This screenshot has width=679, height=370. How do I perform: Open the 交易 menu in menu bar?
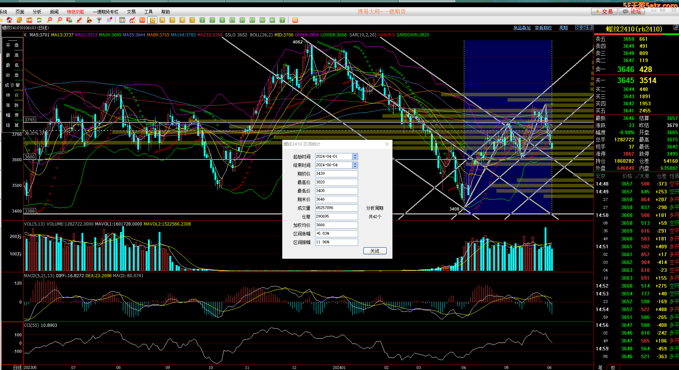131,12
